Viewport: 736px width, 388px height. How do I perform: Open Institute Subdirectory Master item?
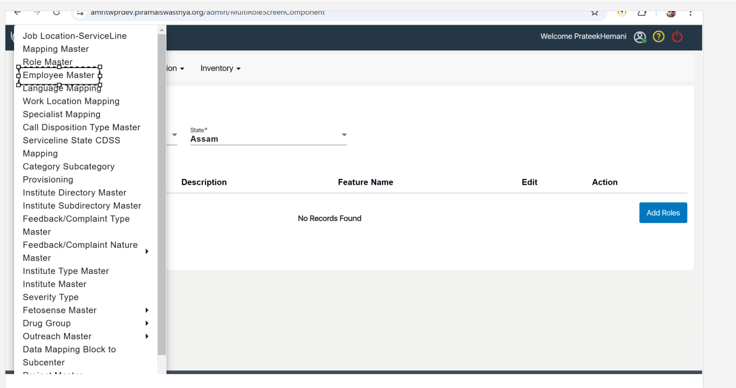(x=82, y=206)
